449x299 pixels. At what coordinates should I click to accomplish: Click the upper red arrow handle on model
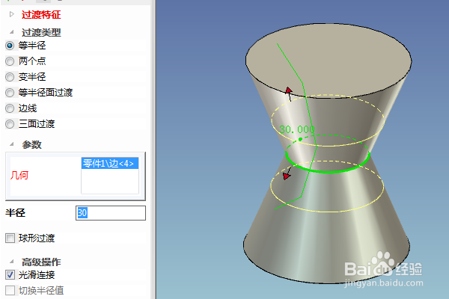[289, 91]
